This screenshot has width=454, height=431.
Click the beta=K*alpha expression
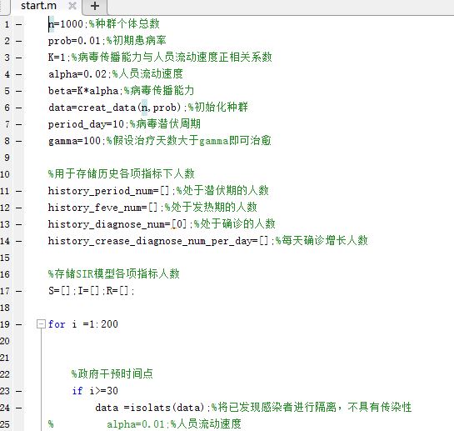(83, 91)
